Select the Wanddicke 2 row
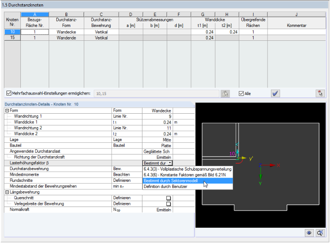This screenshot has width=330, height=243. tap(99, 134)
